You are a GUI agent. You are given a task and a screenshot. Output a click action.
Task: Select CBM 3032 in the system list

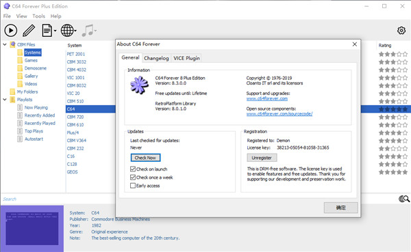pos(76,62)
